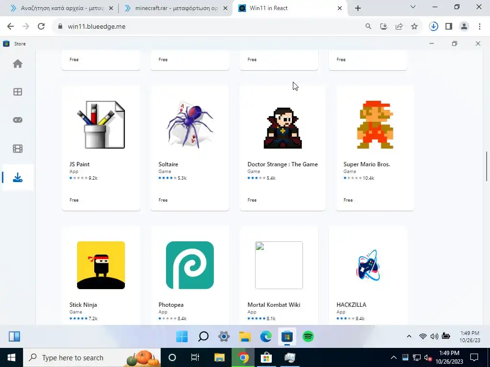Open the Win11 clock showing 10/26/23
490x367 pixels.
point(470,337)
